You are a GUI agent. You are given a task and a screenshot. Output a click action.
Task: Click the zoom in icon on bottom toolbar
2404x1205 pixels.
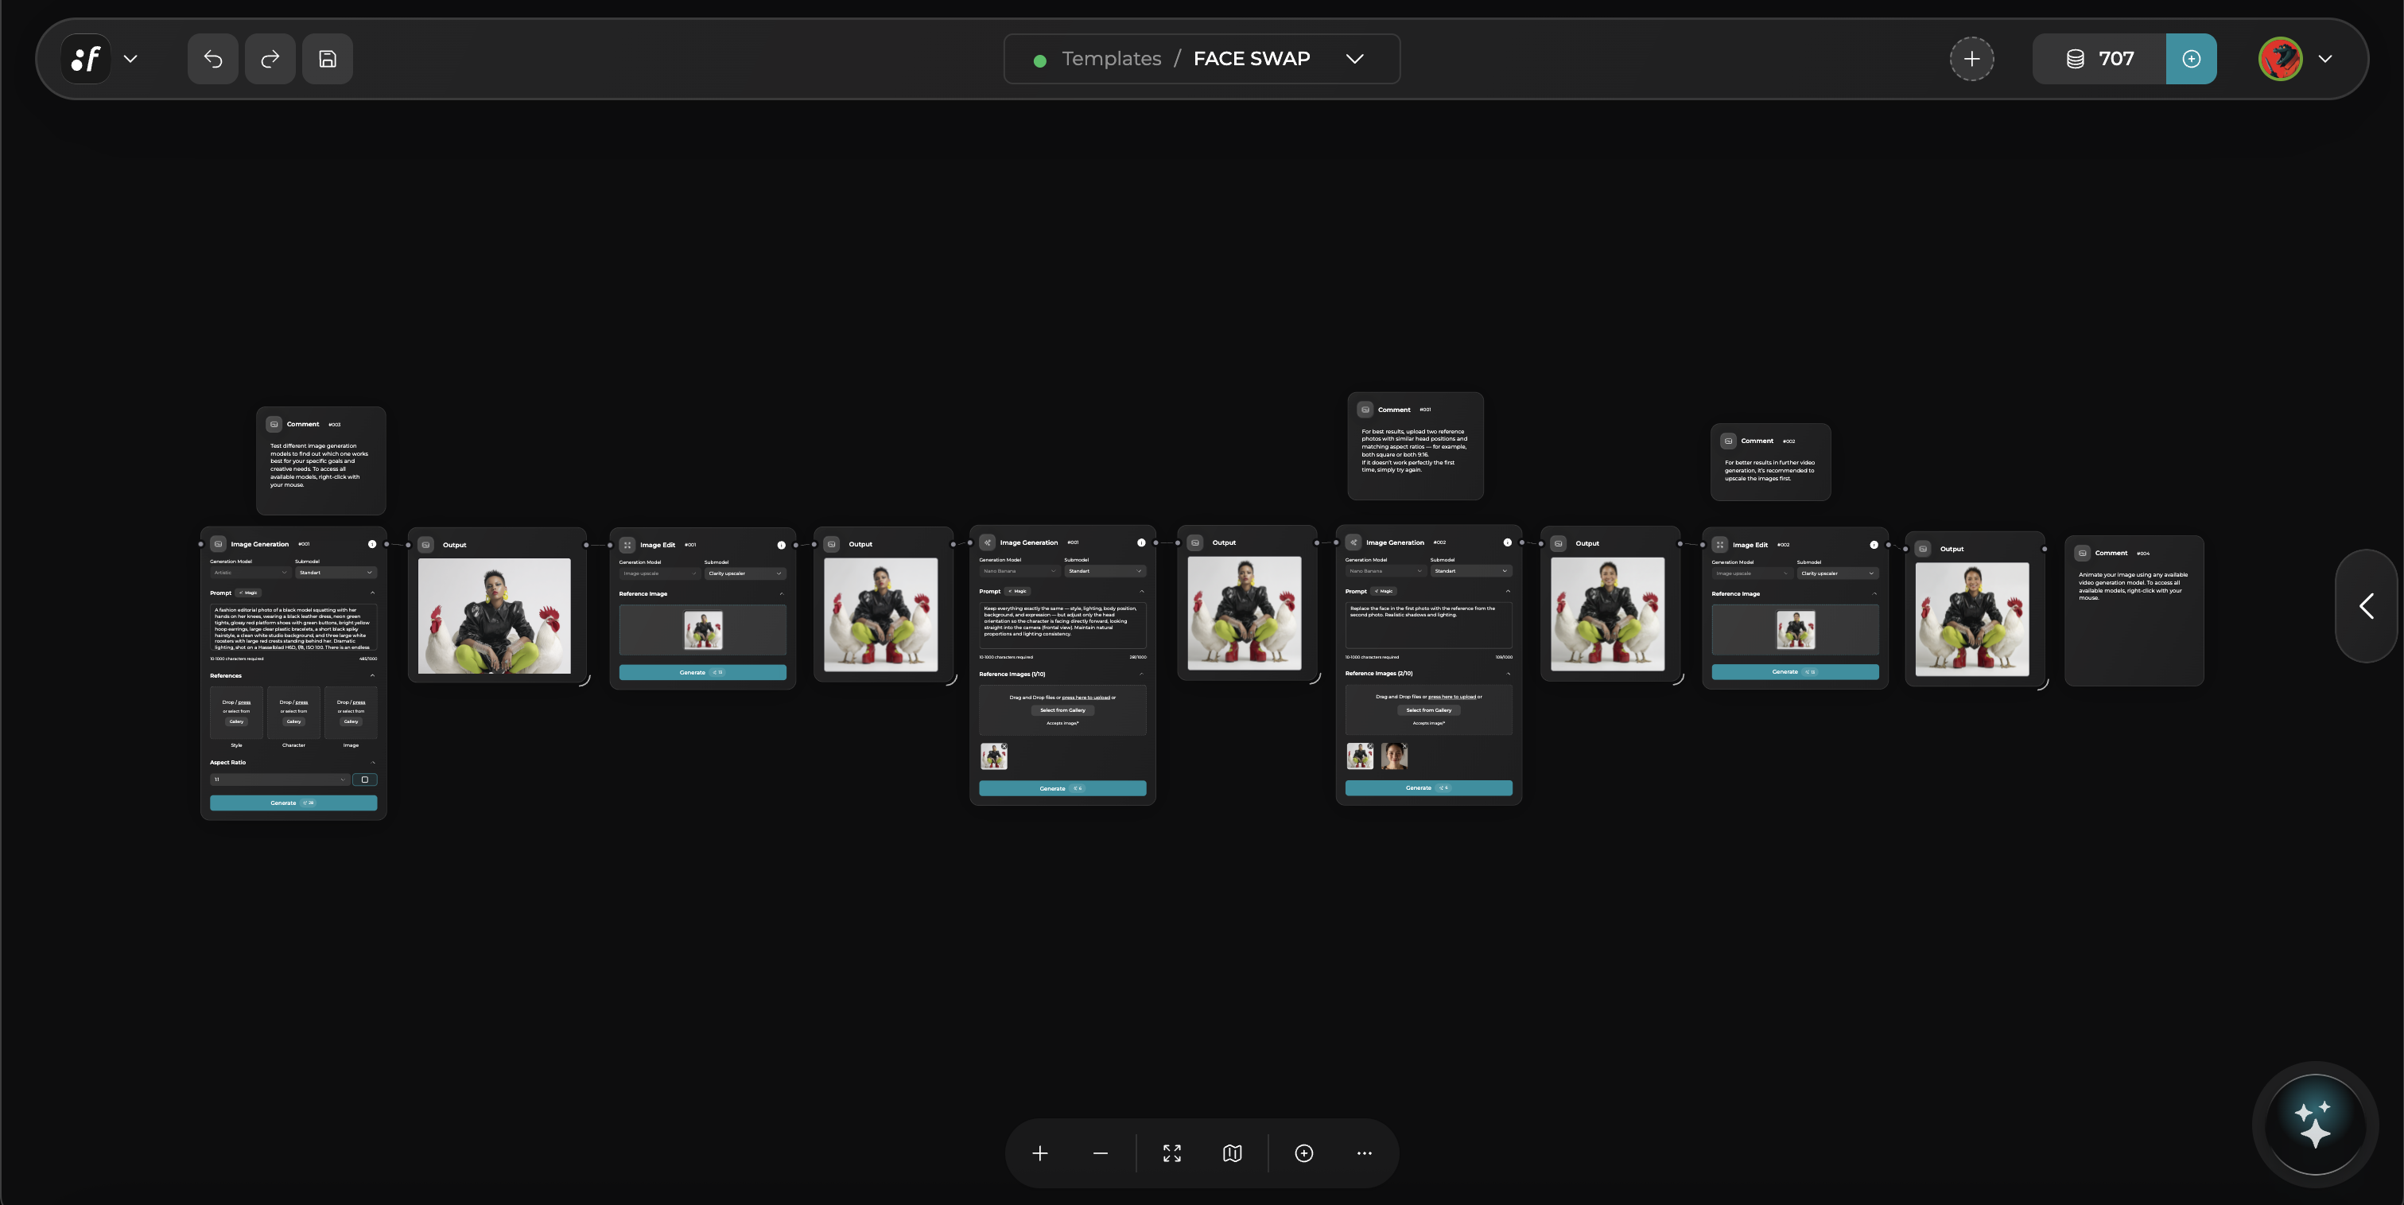point(1039,1153)
